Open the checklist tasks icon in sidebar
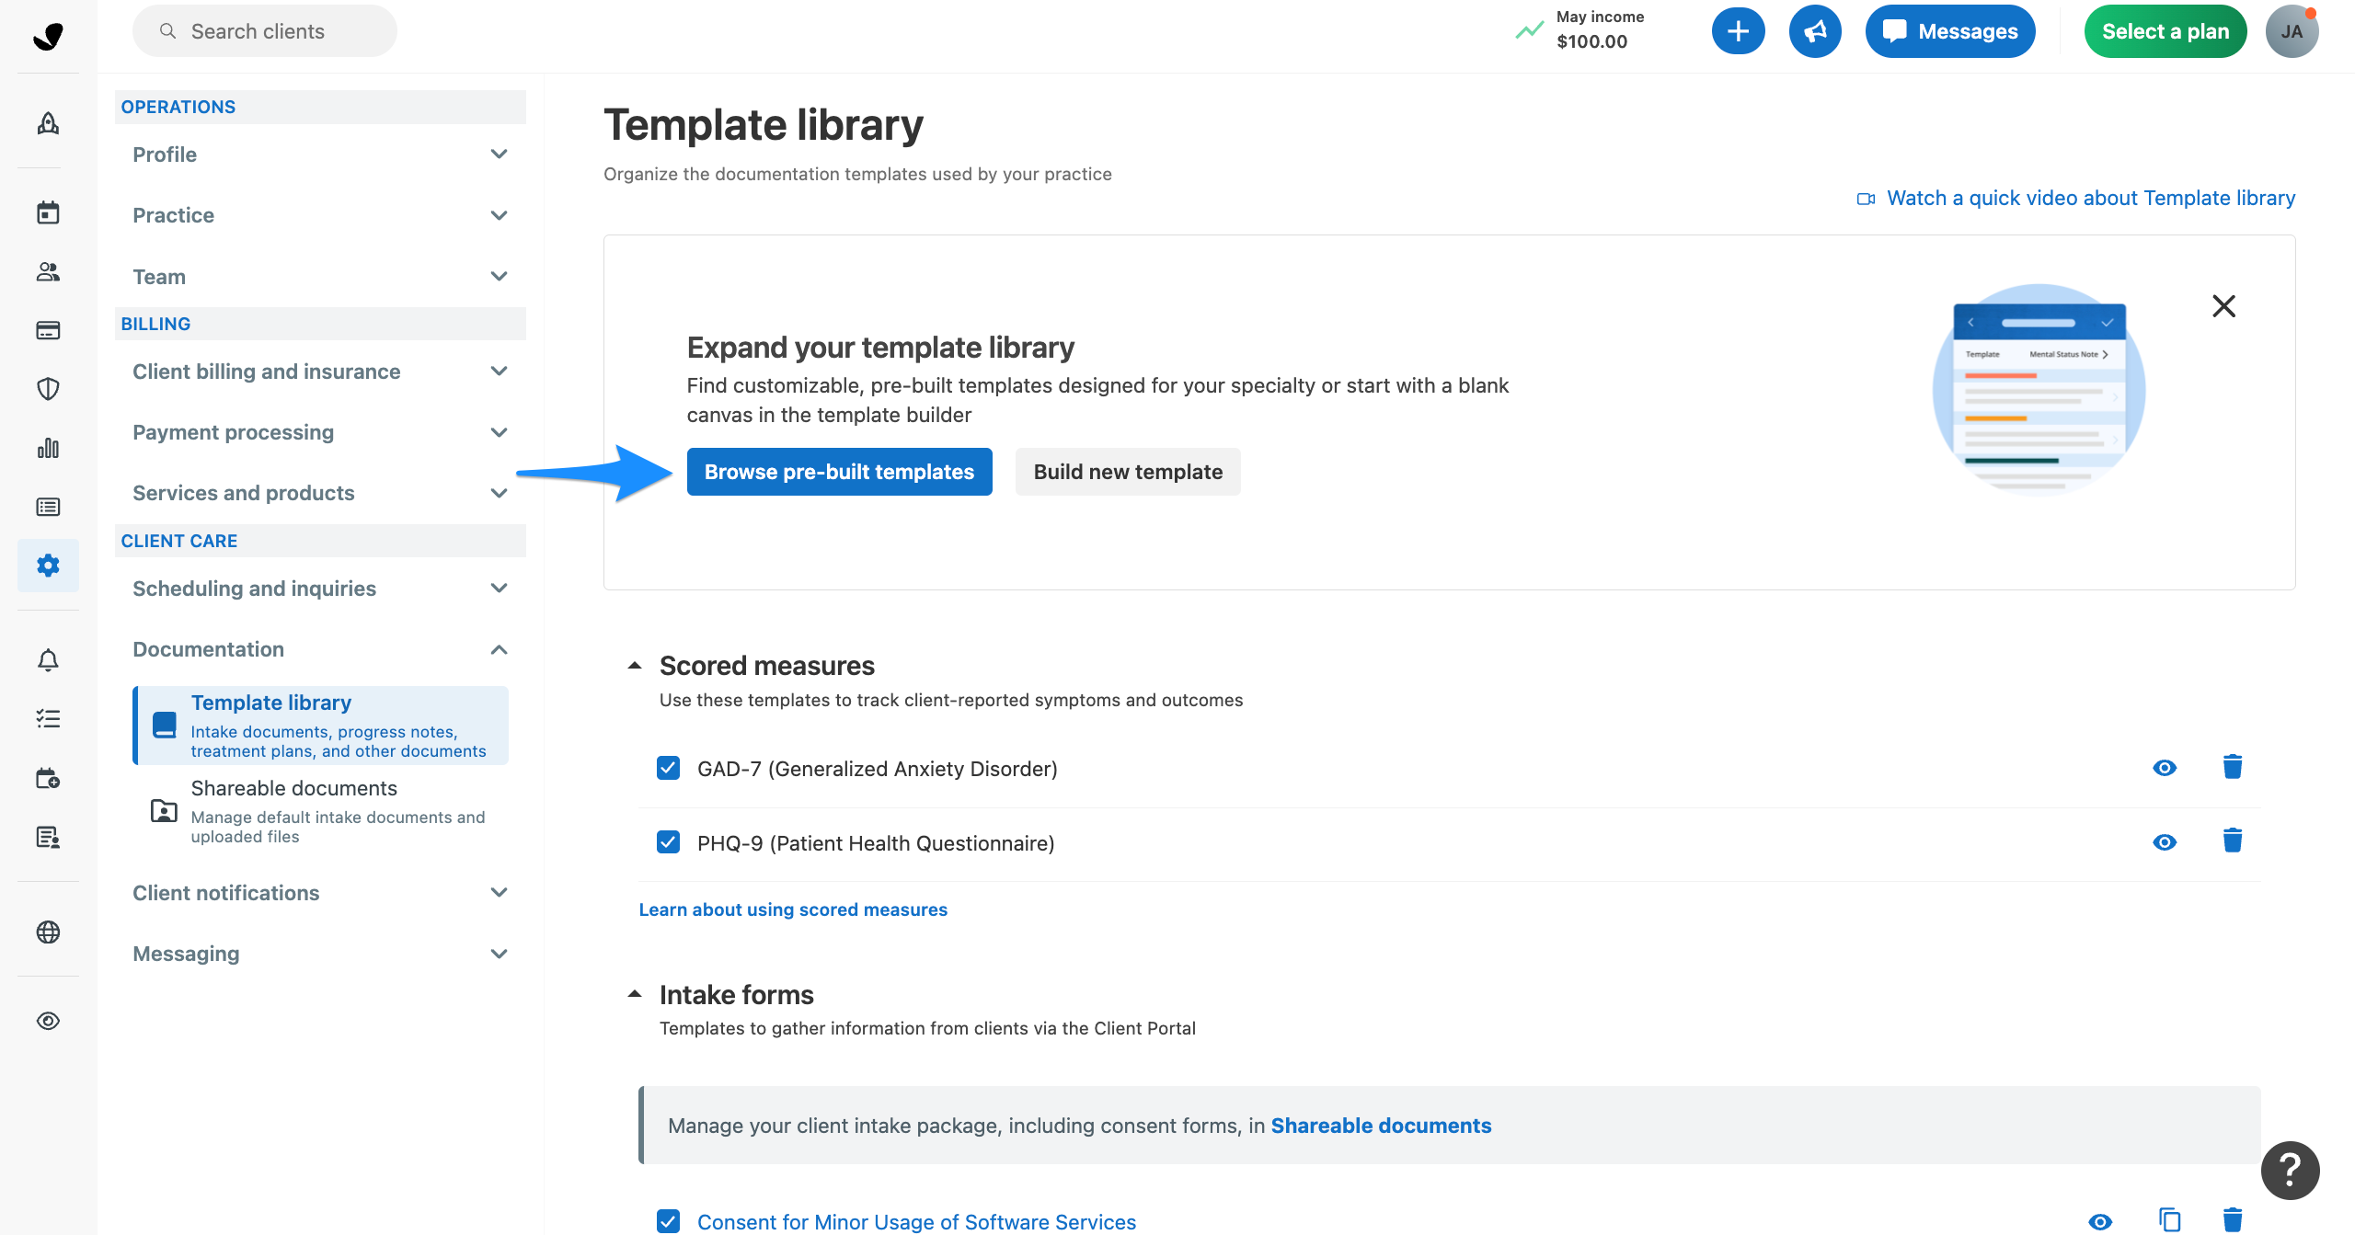 click(x=48, y=718)
